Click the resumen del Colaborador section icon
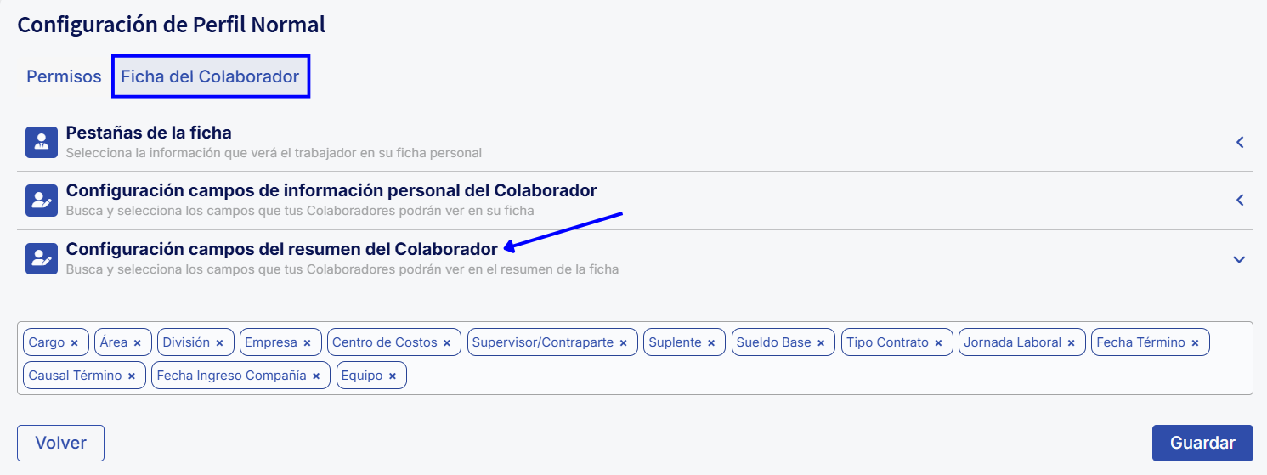The height and width of the screenshot is (475, 1267). click(x=40, y=258)
